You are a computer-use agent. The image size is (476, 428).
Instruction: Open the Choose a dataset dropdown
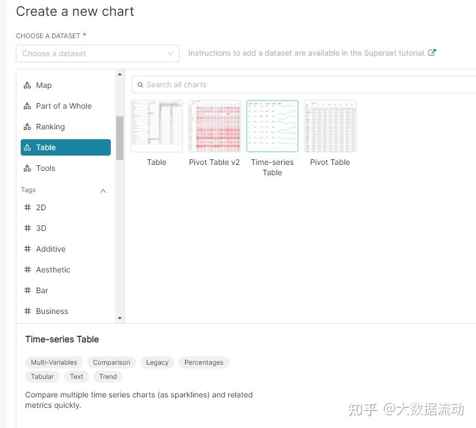tap(97, 53)
